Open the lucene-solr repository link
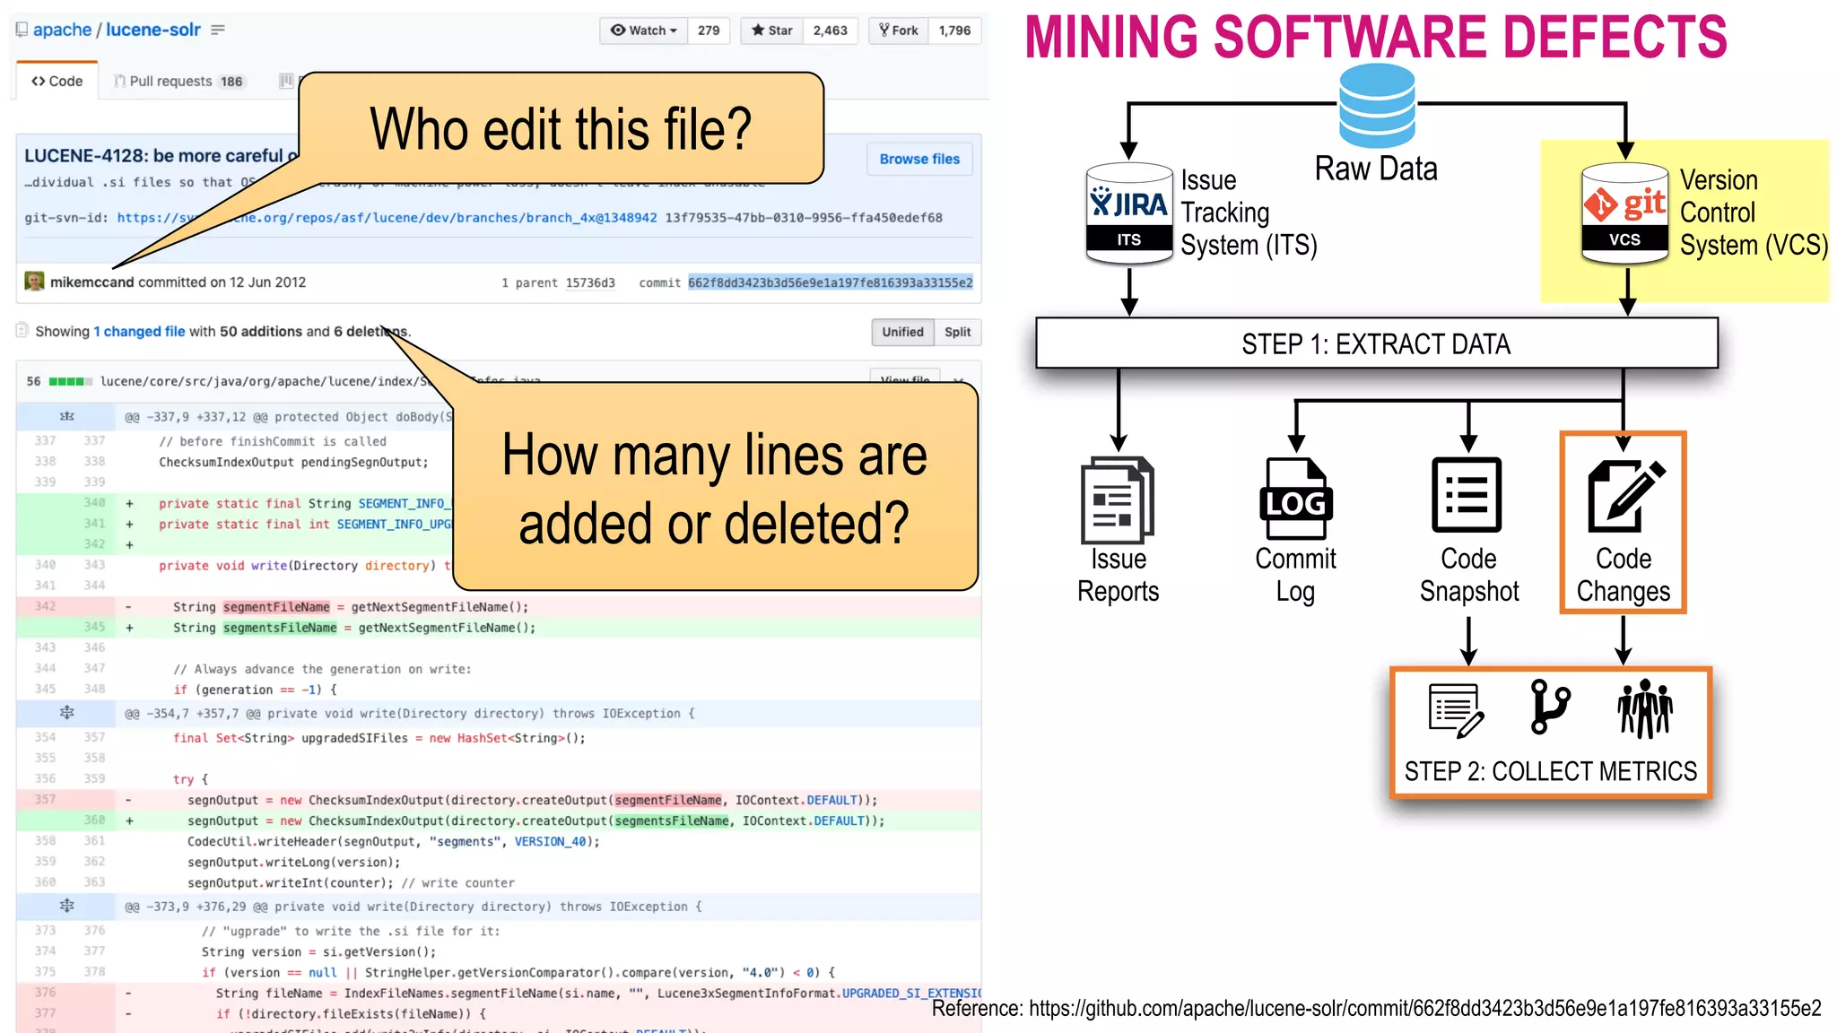 pos(153,30)
